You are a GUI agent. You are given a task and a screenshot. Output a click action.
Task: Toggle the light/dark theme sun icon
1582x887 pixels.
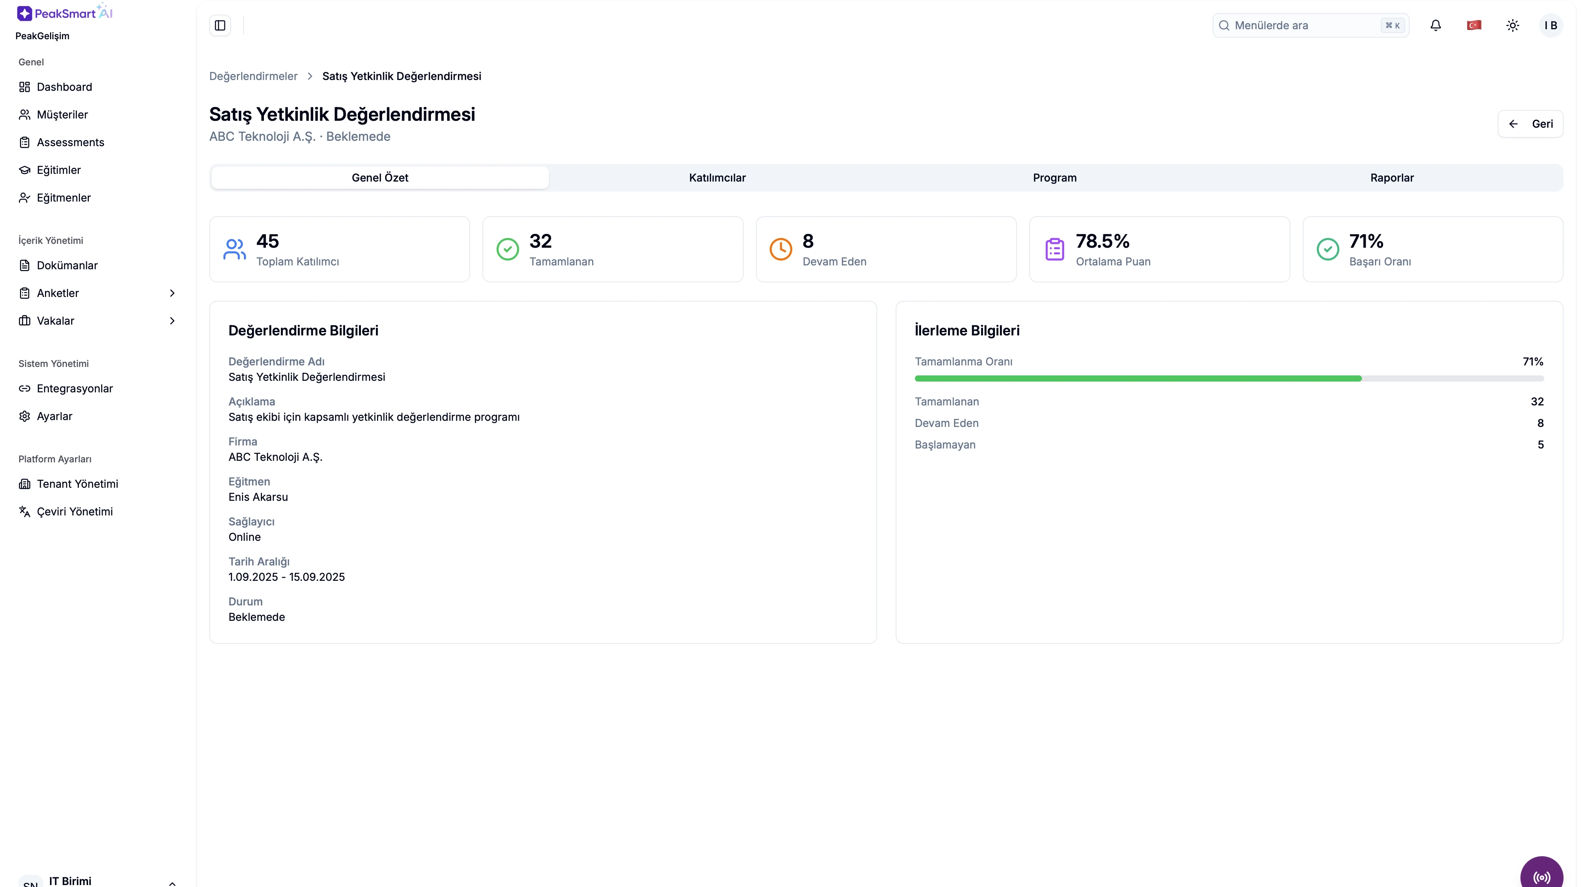pyautogui.click(x=1513, y=25)
